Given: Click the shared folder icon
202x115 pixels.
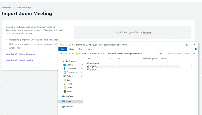Looking at the screenshot, I should coord(65,88).
